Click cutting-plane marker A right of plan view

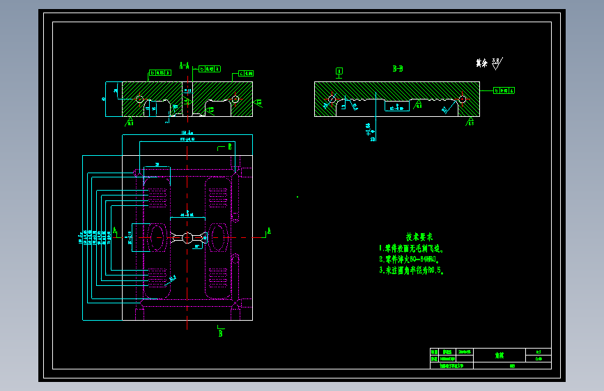coord(268,232)
